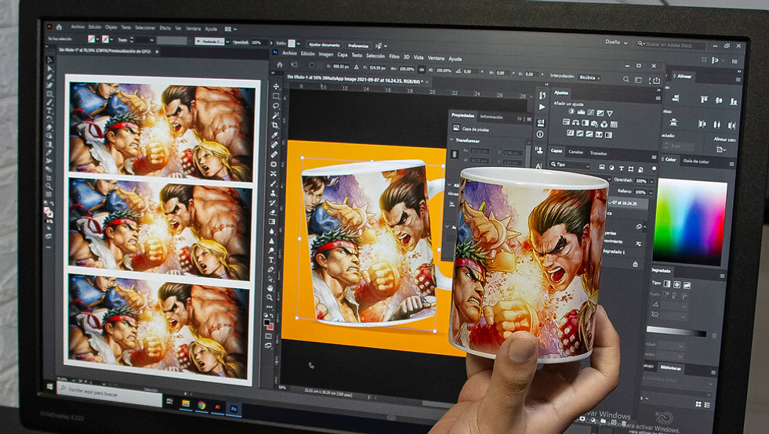Select the Magic Wand tool in Photoshop
The height and width of the screenshot is (434, 769).
[276, 116]
